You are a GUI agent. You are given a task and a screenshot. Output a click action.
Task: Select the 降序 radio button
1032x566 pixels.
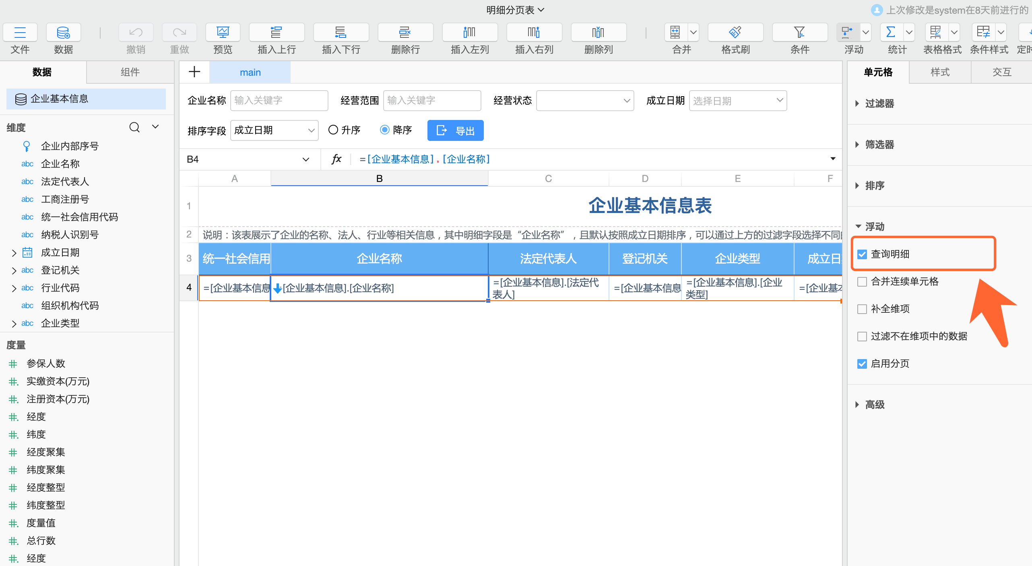click(x=385, y=130)
